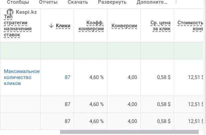Click the sort arrow beside Клики
206x135 pixels.
pos(51,26)
